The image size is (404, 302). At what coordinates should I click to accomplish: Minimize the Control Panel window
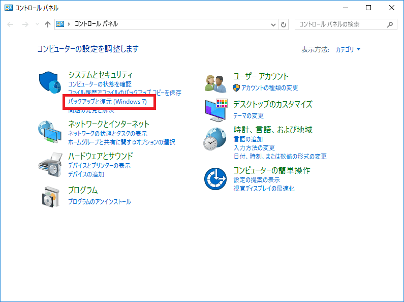tap(345, 8)
